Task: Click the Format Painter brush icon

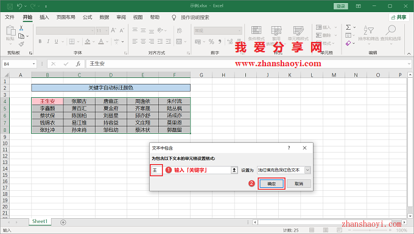Action: [x=21, y=44]
